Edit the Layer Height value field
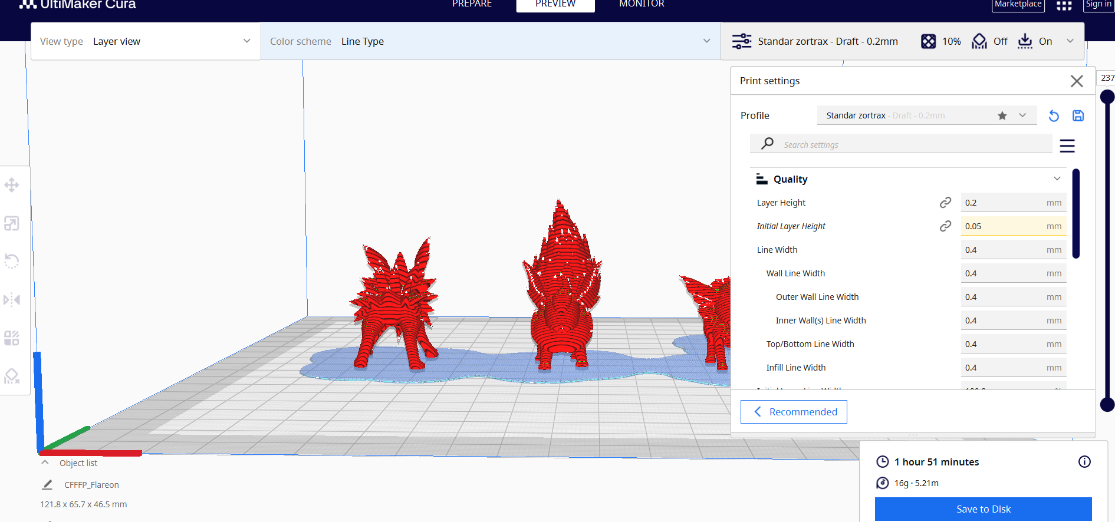The image size is (1115, 522). coord(1014,203)
